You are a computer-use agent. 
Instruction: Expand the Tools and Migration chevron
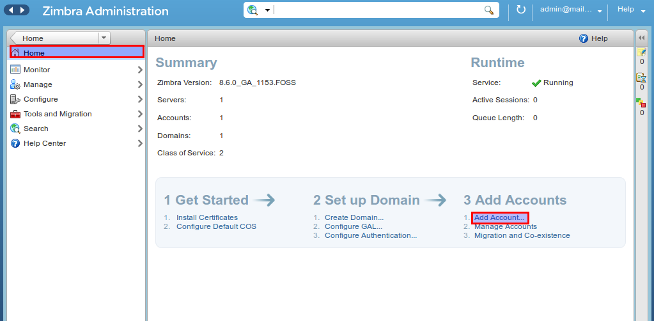point(140,114)
